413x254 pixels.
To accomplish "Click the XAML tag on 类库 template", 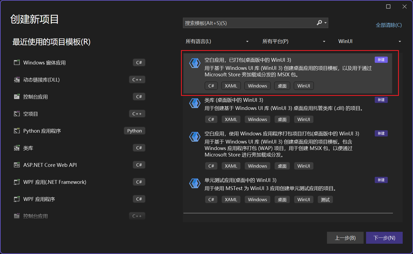I will (231, 119).
